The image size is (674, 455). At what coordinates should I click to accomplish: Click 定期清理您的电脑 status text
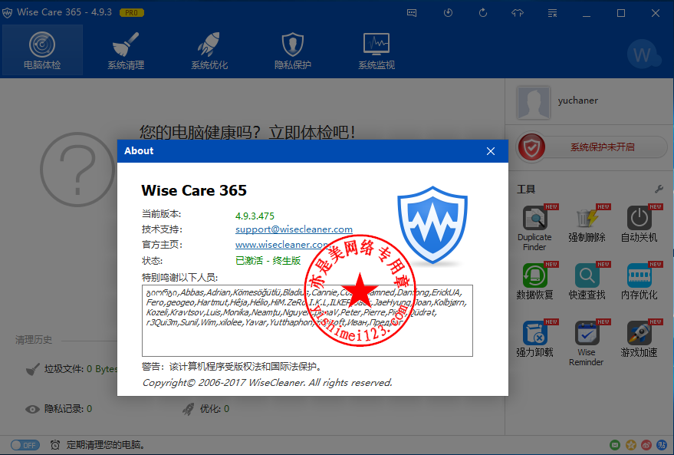coord(106,445)
